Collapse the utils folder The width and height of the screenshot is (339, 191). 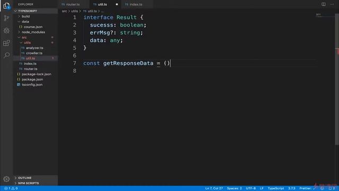[35, 42]
